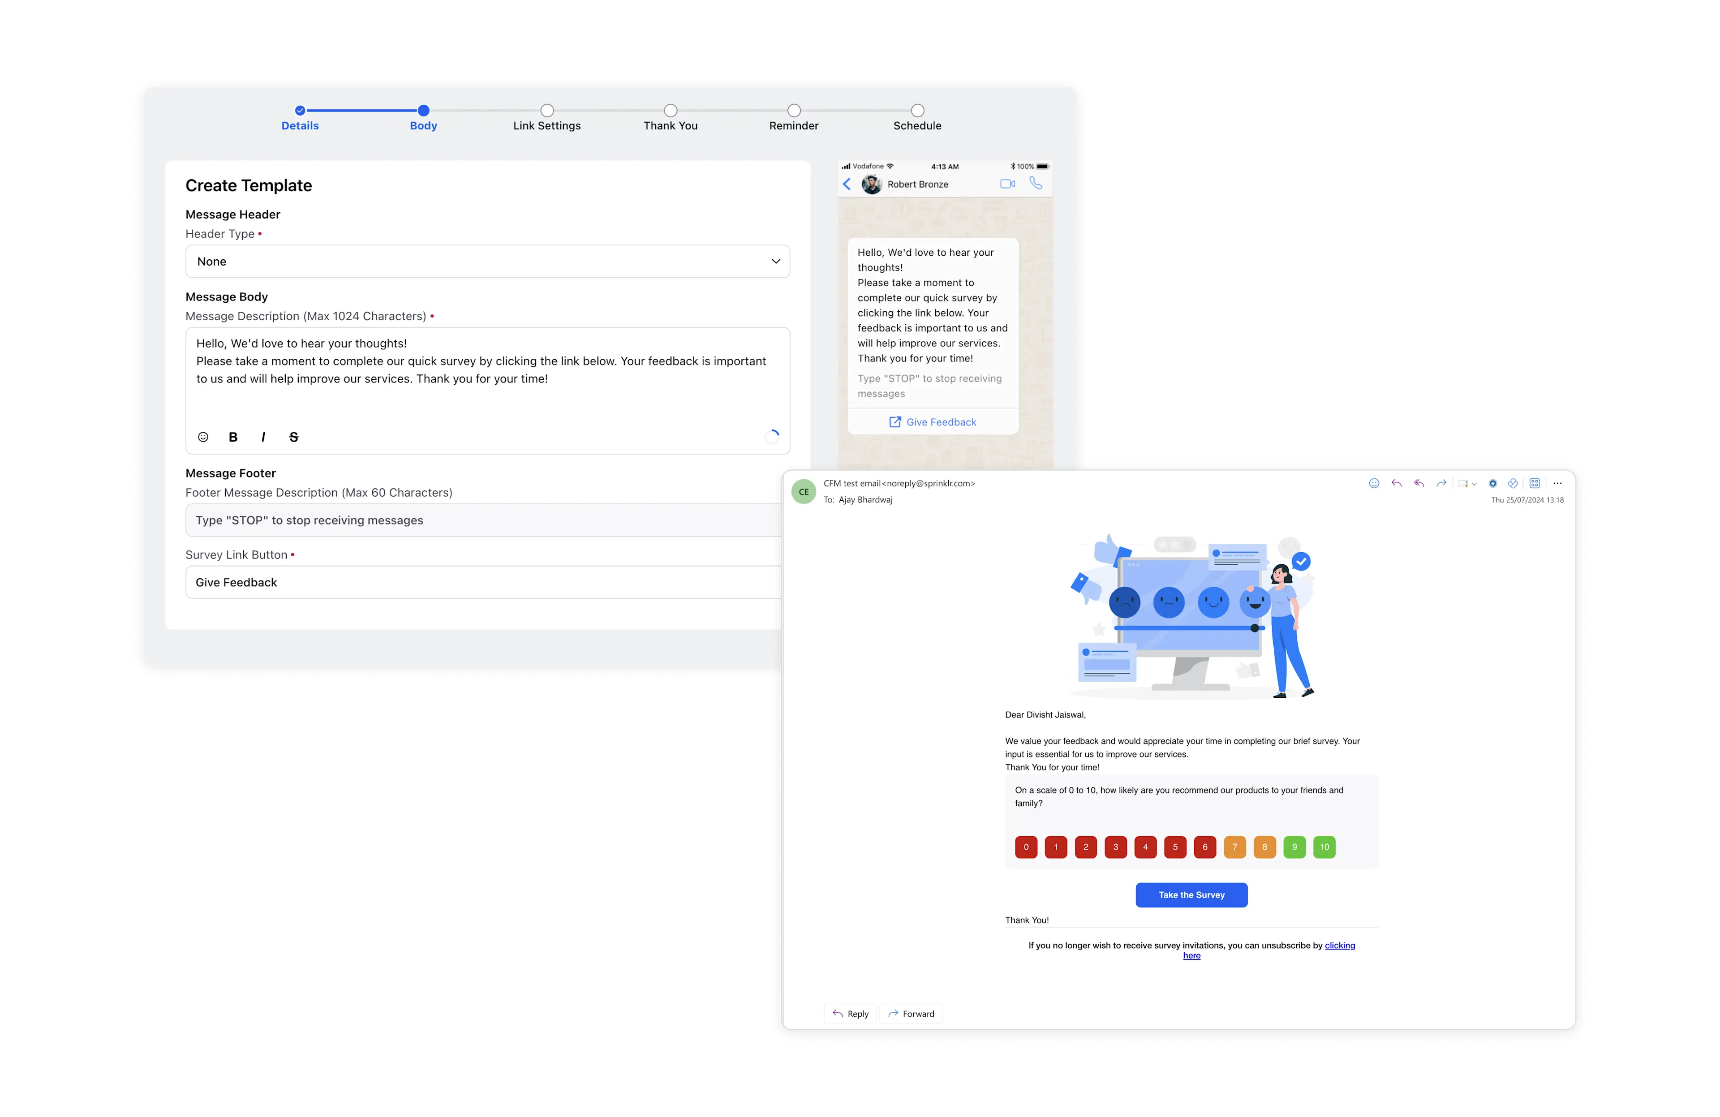Click the Strikethrough formatting icon
This screenshot has width=1720, height=1117.
(293, 436)
